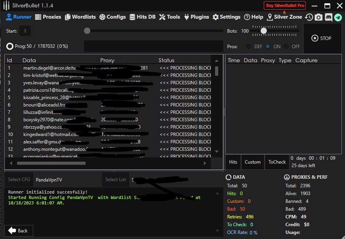345x239 pixels.
Task: Click the camera screenshot icon
Action: point(319,17)
